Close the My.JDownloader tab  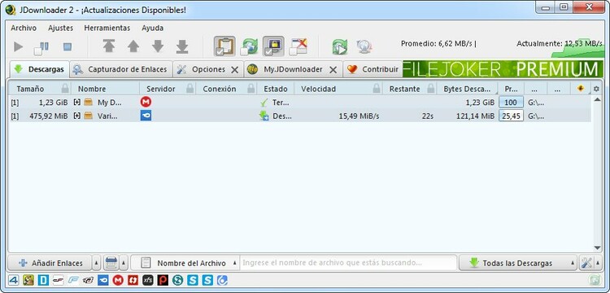[333, 70]
